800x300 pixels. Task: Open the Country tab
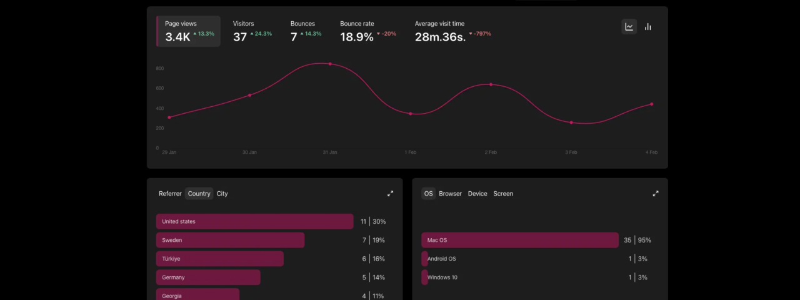199,194
